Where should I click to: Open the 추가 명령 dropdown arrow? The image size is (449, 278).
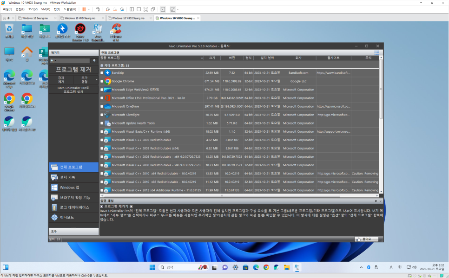pyautogui.click(x=97, y=80)
